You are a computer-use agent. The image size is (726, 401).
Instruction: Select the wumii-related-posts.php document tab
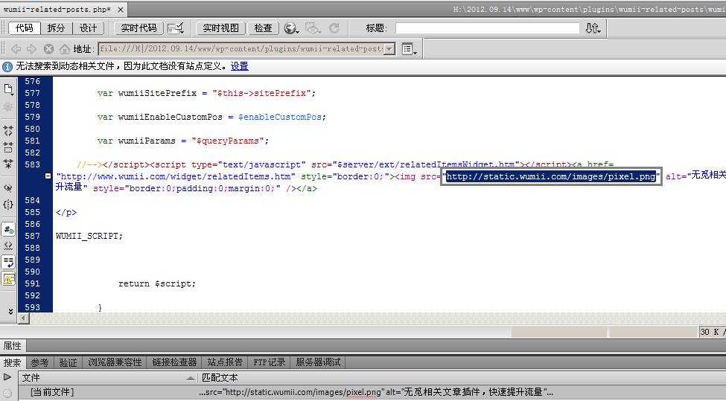click(x=57, y=9)
